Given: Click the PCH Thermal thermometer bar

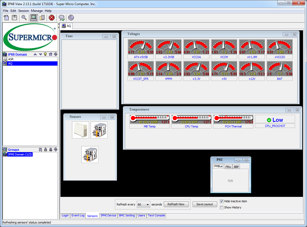Looking at the screenshot, I should pos(233,119).
